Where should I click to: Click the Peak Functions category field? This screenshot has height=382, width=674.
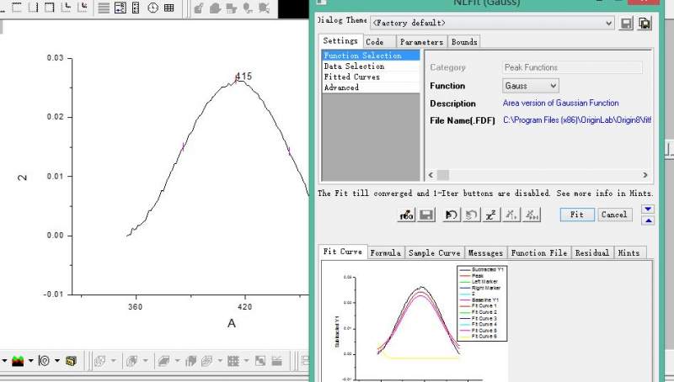coord(573,67)
